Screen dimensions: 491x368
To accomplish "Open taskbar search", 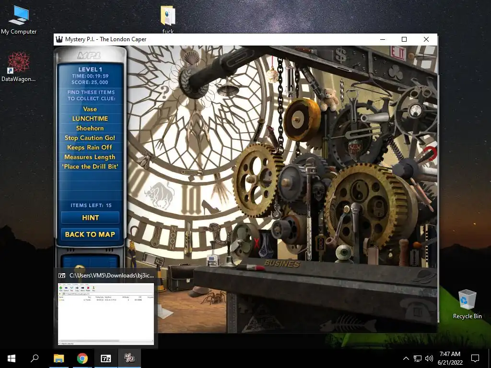I will click(35, 358).
